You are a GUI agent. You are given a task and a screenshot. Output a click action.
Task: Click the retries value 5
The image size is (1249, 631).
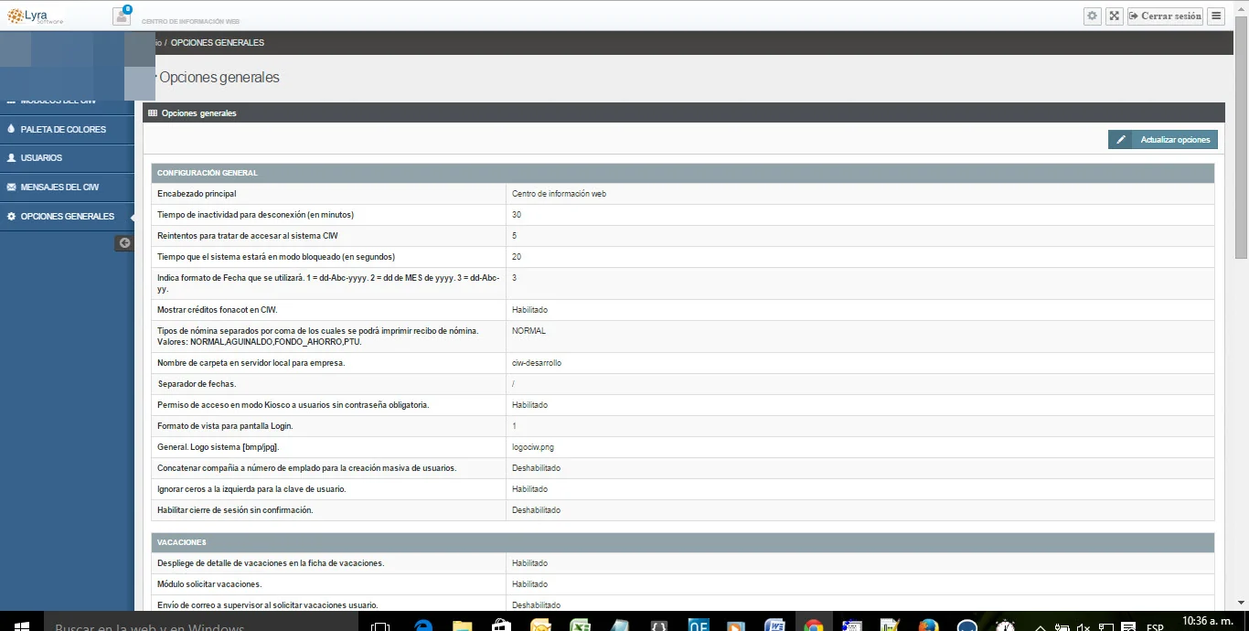point(514,236)
